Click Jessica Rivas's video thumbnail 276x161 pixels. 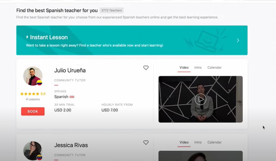click(200, 156)
